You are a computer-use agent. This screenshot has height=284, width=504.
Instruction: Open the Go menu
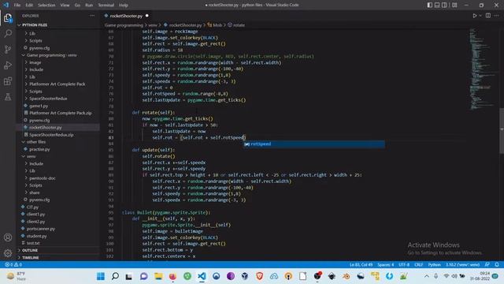coord(77,6)
